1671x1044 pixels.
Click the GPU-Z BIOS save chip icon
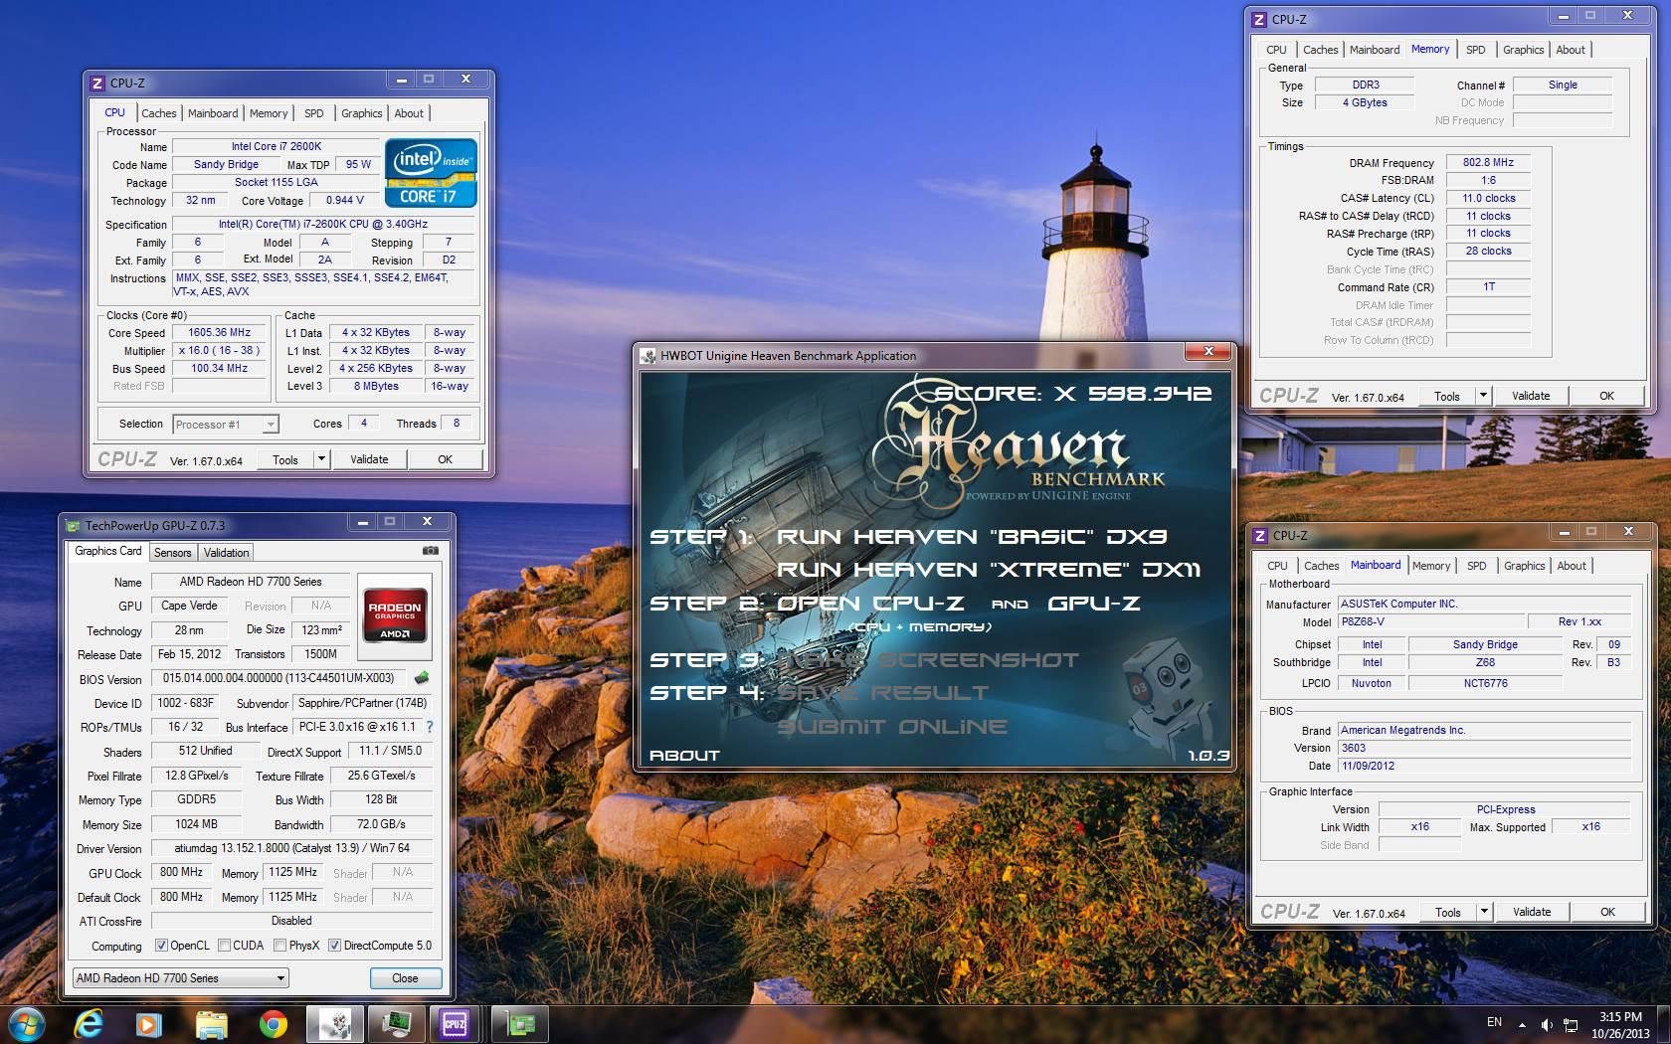tap(422, 678)
